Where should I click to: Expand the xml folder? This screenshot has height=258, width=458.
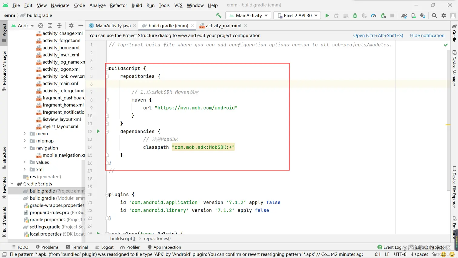(25, 169)
